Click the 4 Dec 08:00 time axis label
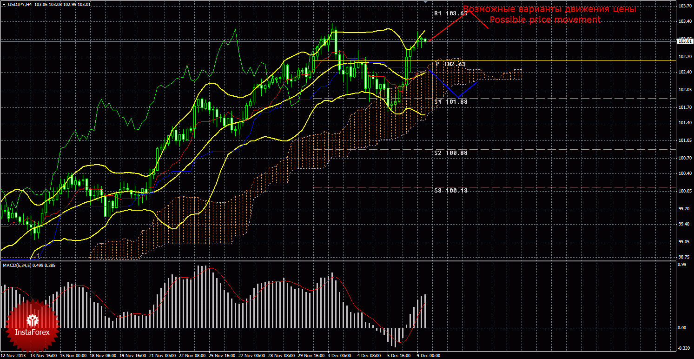This screenshot has height=359, width=694. (x=370, y=355)
